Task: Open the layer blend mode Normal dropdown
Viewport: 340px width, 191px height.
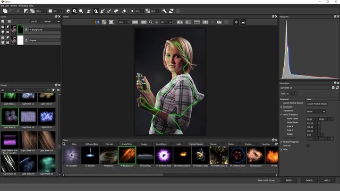Action: [52, 21]
